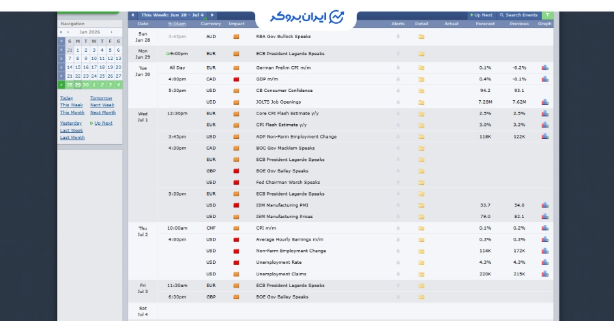Image resolution: width=614 pixels, height=321 pixels.
Task: Click the Up Next tab button
Action: point(482,15)
